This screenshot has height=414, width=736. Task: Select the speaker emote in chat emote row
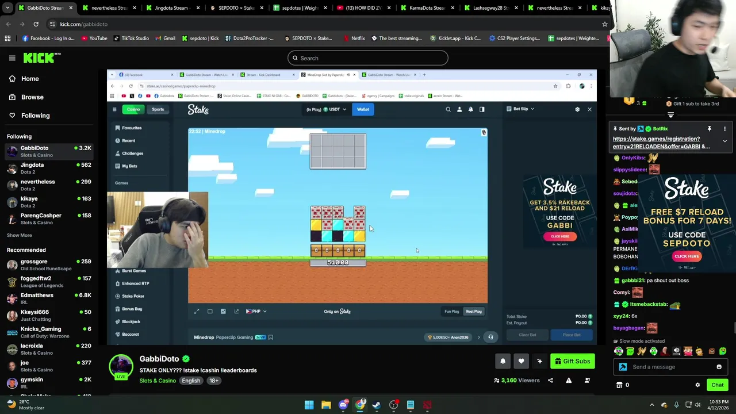[x=676, y=351]
